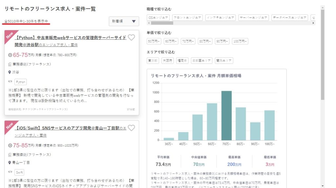The image size is (336, 188).
Task: Open the iOS/Swift SNSサービス job title link
Action: (x=71, y=128)
